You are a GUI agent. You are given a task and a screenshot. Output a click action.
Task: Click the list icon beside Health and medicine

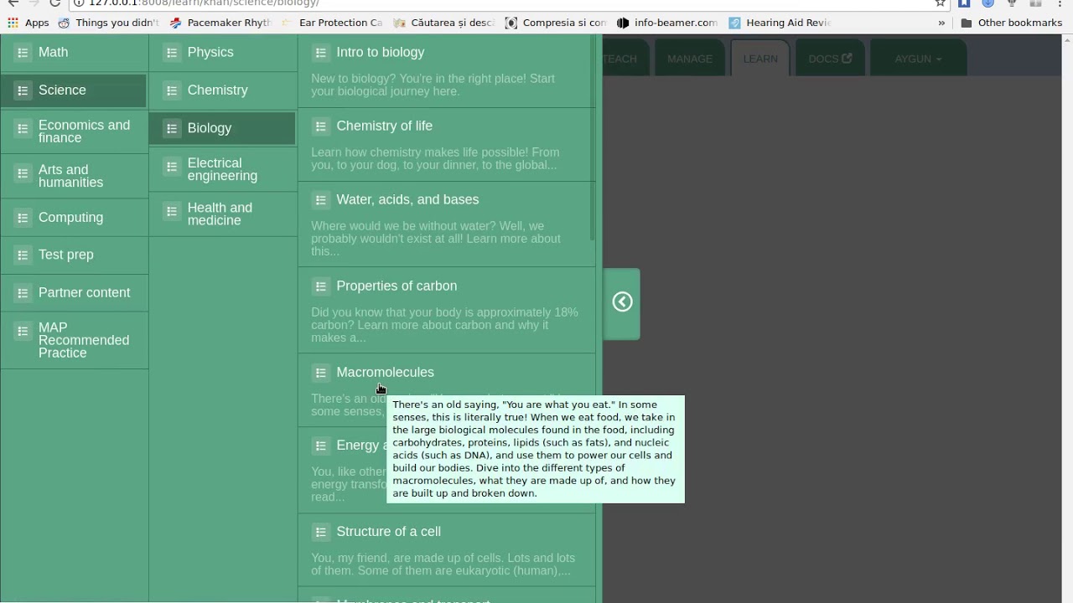point(172,210)
